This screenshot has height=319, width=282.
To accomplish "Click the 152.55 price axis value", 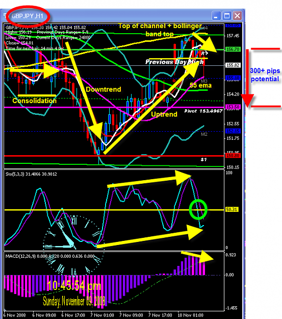I will [x=233, y=124].
